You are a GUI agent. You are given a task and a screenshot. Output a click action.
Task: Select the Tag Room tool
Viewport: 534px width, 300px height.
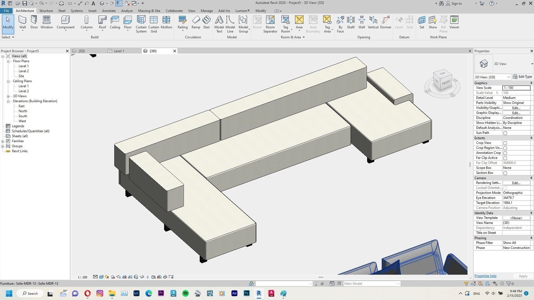(x=286, y=24)
